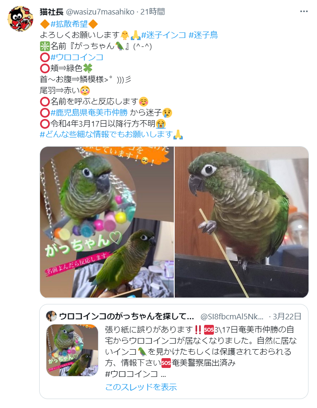Open the three-dot more options menu
Image resolution: width=317 pixels, height=408 pixels.
tap(304, 12)
